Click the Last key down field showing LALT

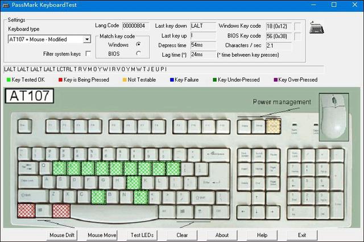(x=203, y=26)
